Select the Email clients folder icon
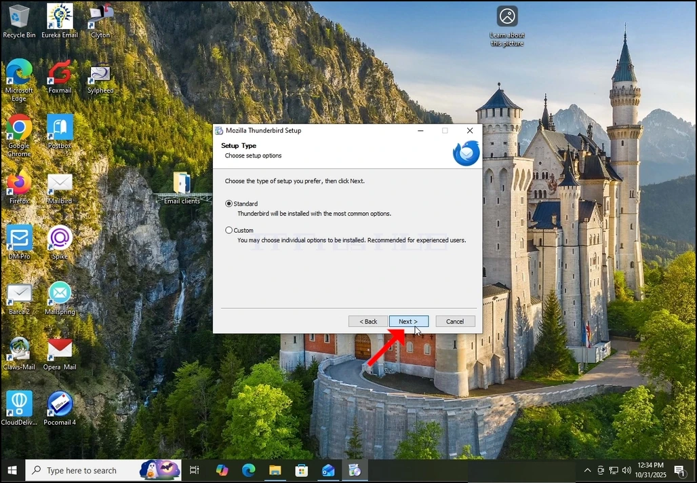The width and height of the screenshot is (697, 483). coord(182,188)
